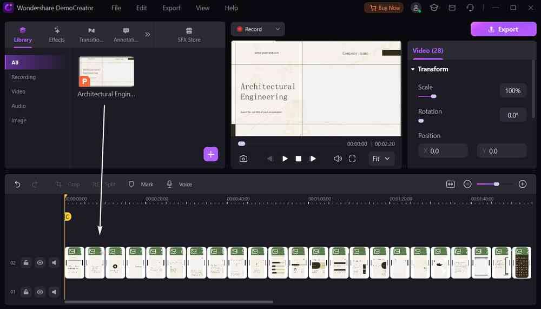Image resolution: width=541 pixels, height=309 pixels.
Task: Step to the previous frame
Action: point(270,159)
